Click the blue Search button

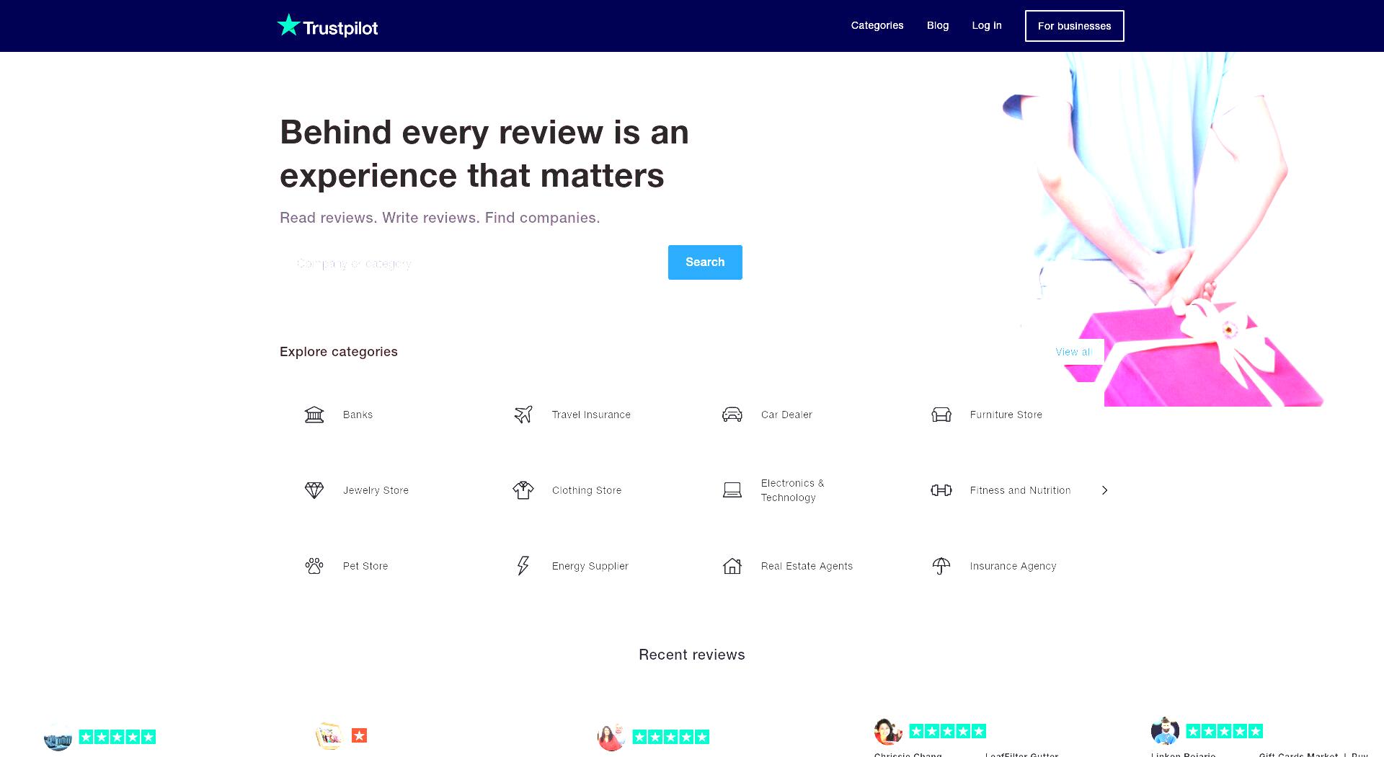pos(705,262)
